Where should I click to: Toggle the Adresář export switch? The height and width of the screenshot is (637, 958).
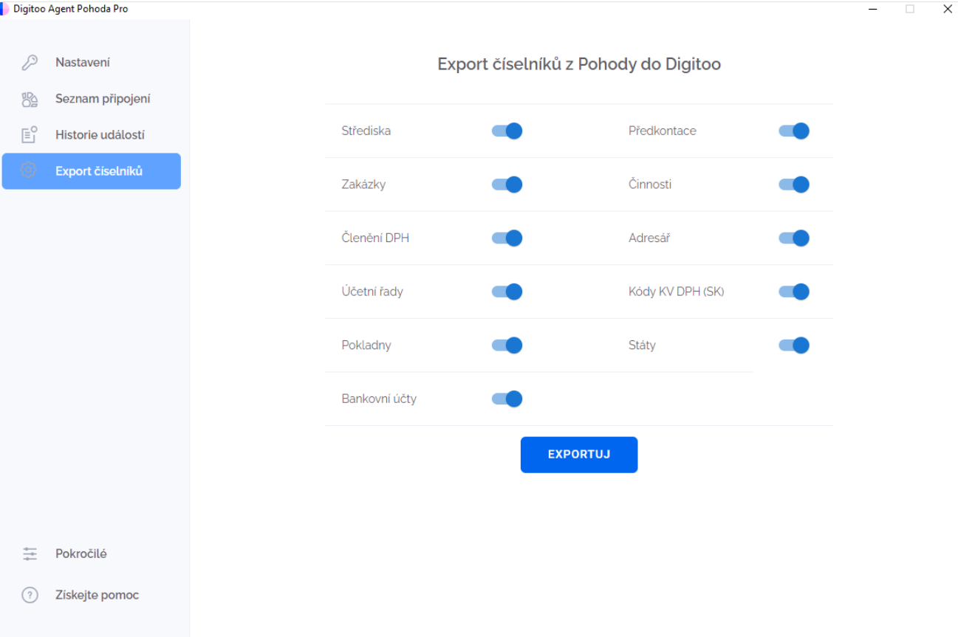(794, 238)
